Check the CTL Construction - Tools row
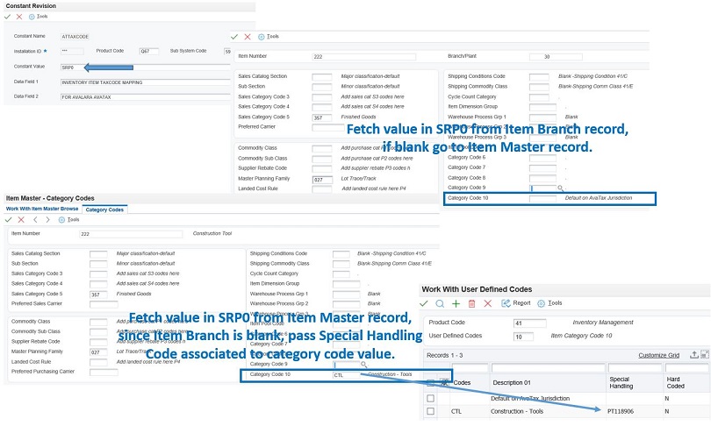The height and width of the screenshot is (426, 711). 430,410
